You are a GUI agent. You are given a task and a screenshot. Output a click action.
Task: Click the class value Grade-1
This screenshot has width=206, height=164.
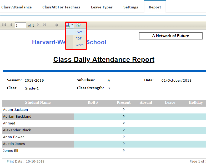click(x=32, y=88)
